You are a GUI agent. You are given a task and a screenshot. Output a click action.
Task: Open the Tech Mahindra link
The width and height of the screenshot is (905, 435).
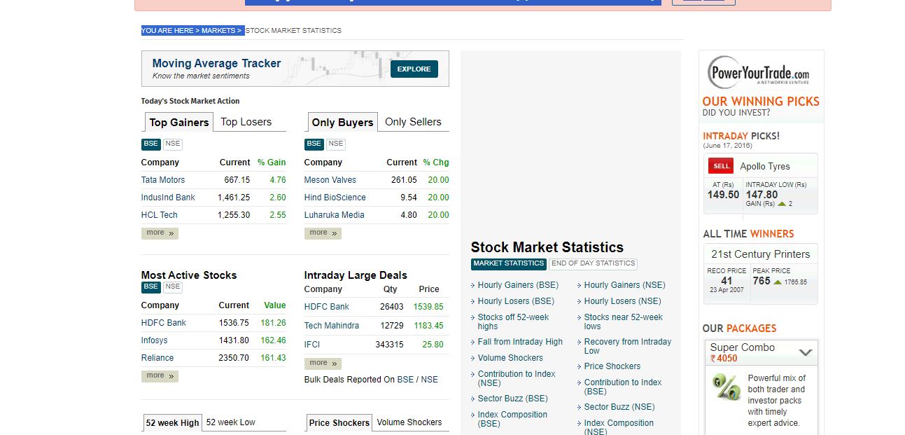[x=332, y=326]
